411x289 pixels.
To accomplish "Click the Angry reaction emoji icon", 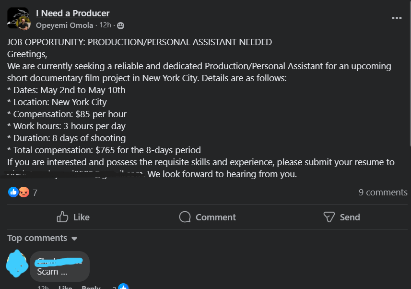I will click(x=23, y=193).
